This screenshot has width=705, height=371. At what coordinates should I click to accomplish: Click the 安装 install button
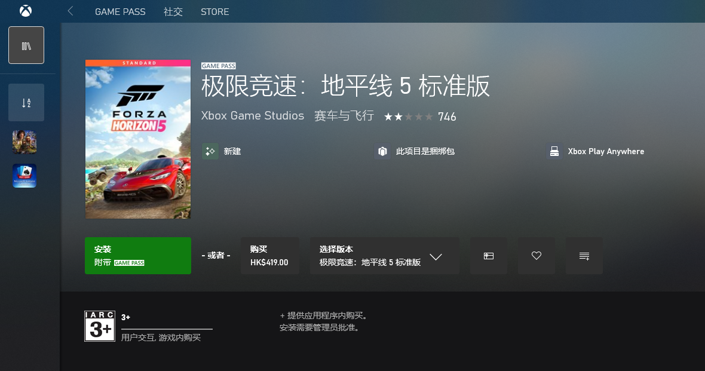coord(138,256)
